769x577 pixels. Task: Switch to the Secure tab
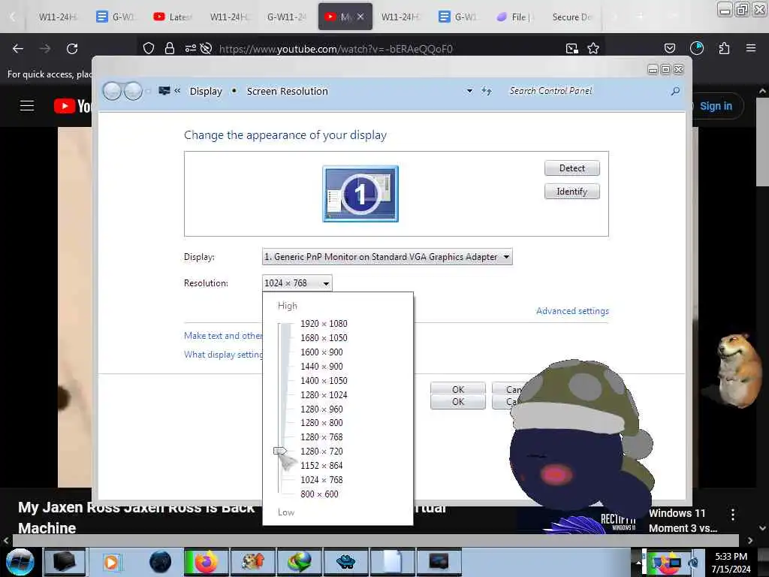571,17
